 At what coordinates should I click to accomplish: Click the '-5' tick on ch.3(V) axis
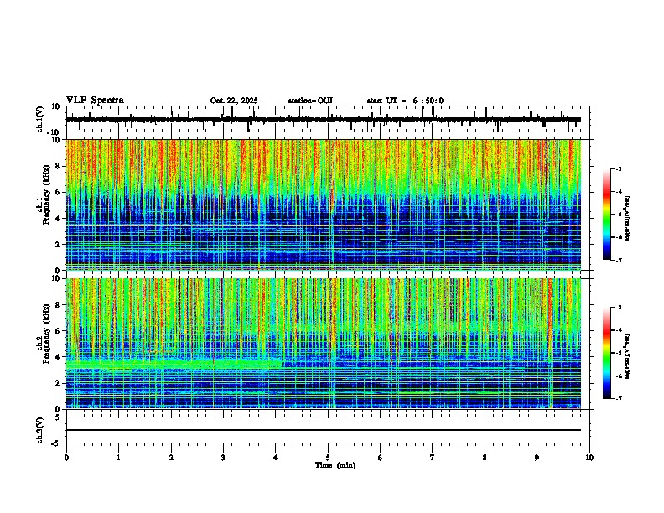tap(56, 443)
